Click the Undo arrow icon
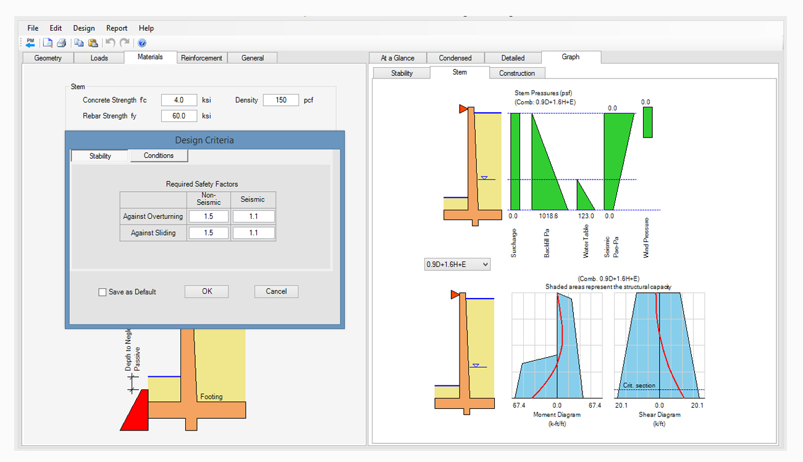 tap(110, 43)
